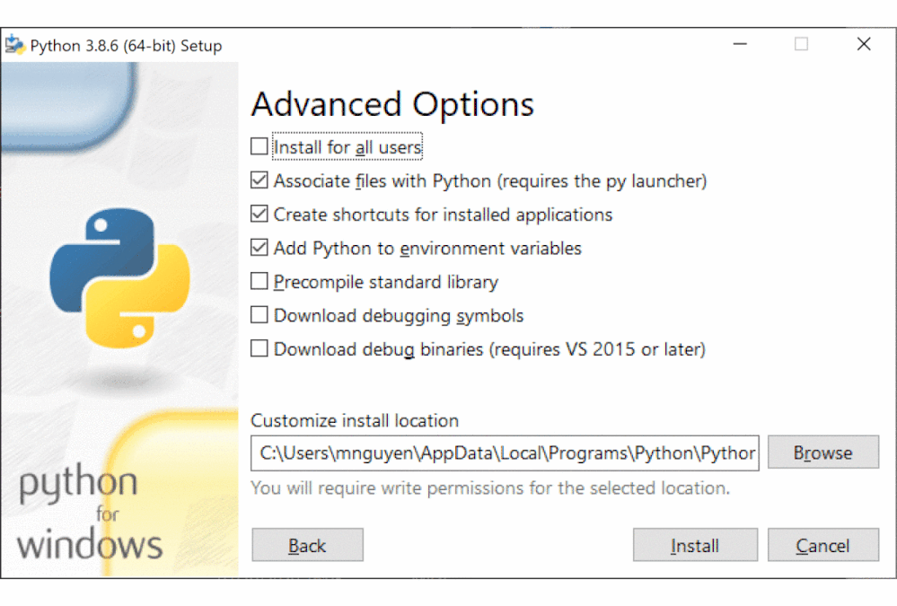Minimize the Python Setup window
This screenshot has width=897, height=606.
[741, 45]
